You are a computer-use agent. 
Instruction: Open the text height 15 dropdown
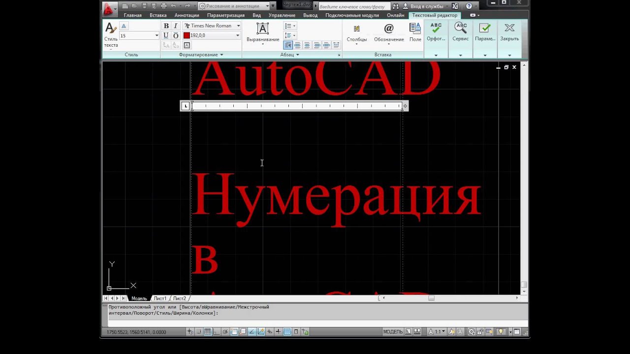pyautogui.click(x=157, y=35)
